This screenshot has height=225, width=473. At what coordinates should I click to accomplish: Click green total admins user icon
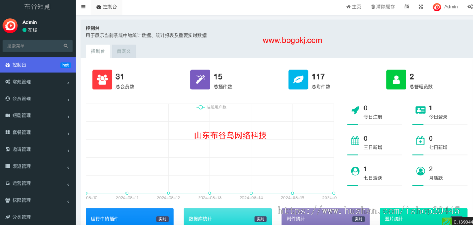point(396,80)
